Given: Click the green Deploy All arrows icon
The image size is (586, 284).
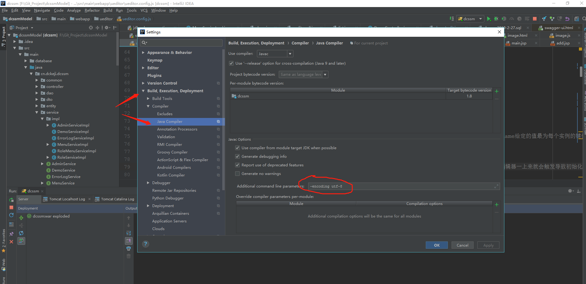Looking at the screenshot, I should click(x=21, y=218).
